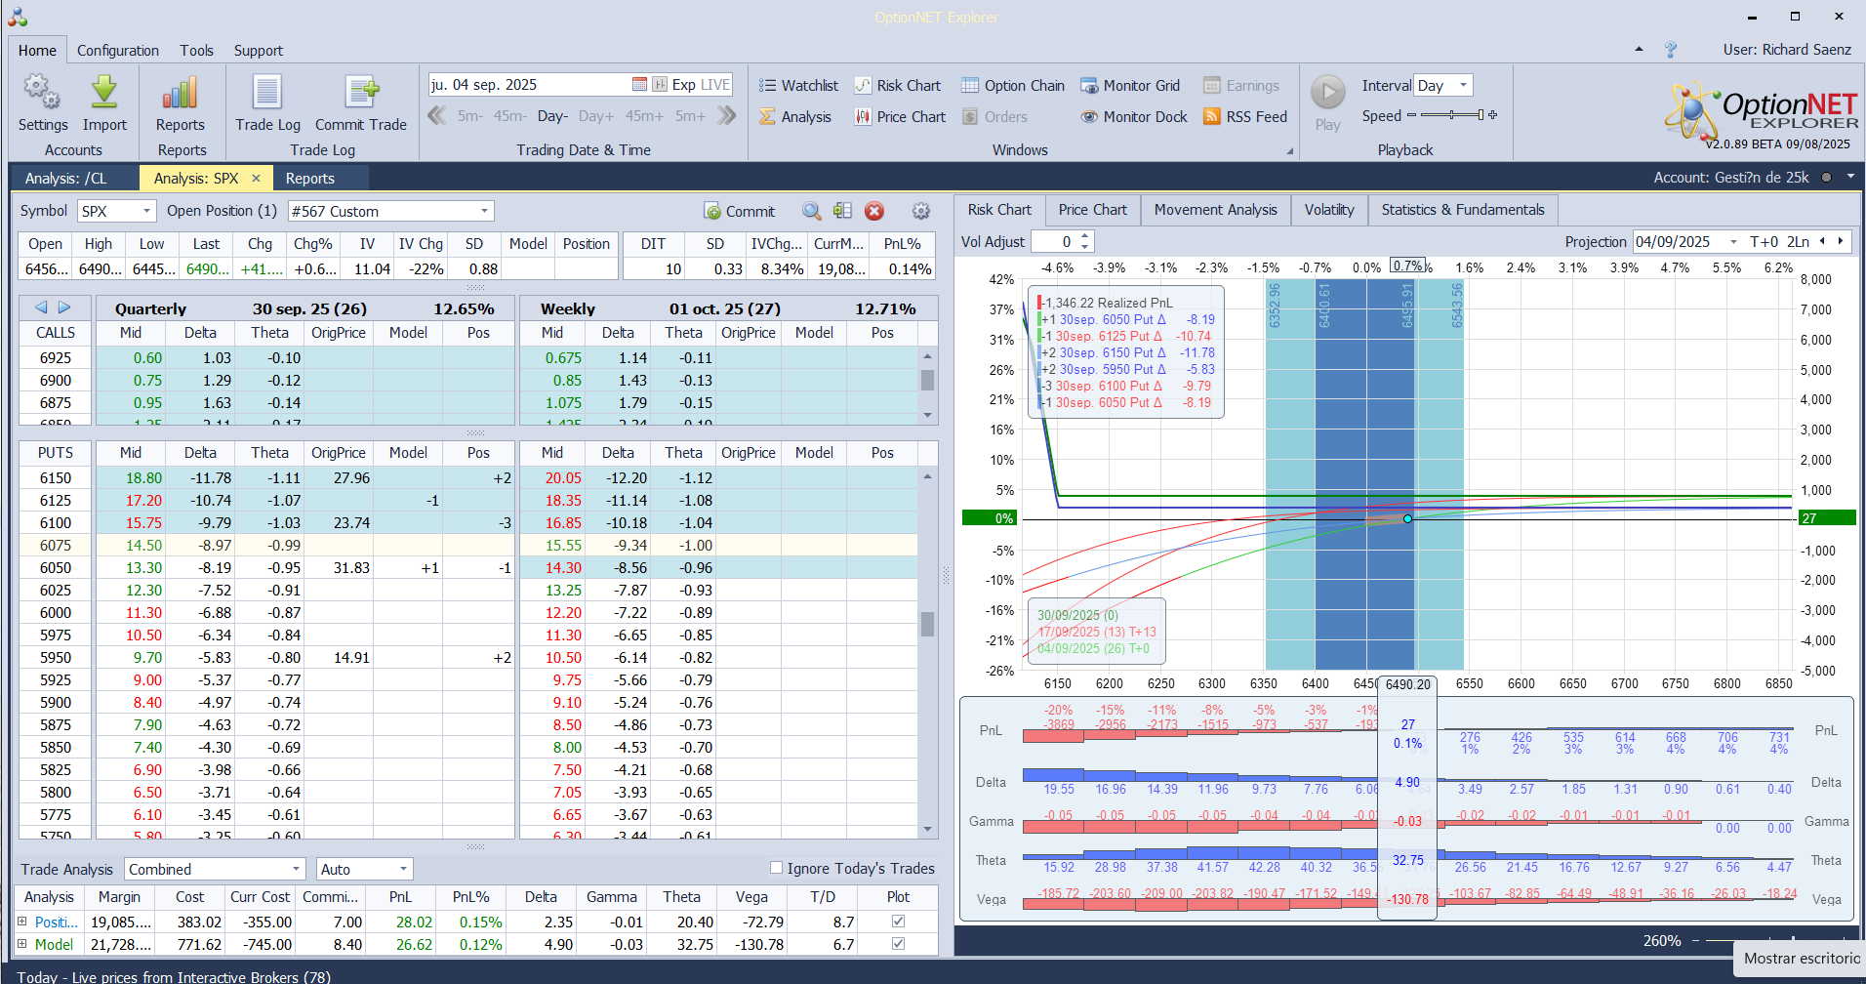1866x984 pixels.
Task: Open the Analysis window
Action: [795, 117]
